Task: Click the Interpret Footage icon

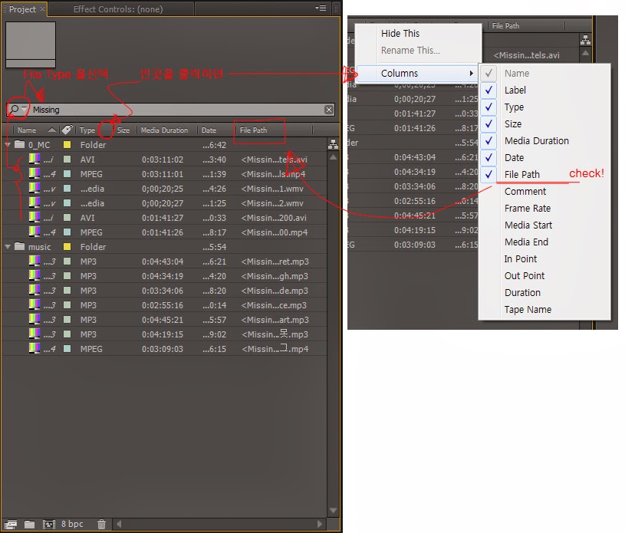Action: 11,525
